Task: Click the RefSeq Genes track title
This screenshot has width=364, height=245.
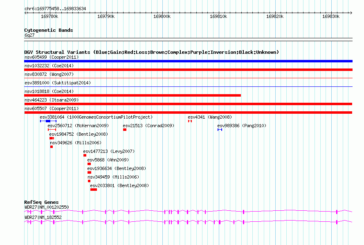Action: coord(41,202)
